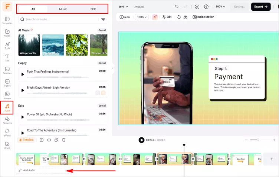Rename the Untitled project title
This screenshot has height=177, width=279.
pos(139,7)
